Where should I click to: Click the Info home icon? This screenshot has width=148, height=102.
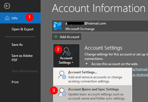point(7,18)
